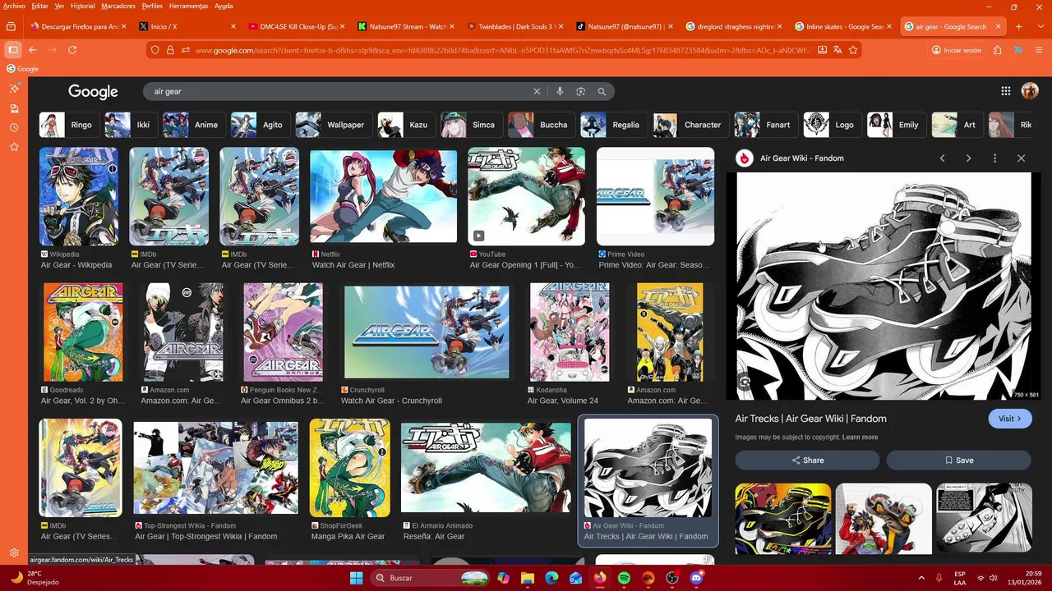Share the previewed image
The width and height of the screenshot is (1052, 591).
click(x=807, y=460)
